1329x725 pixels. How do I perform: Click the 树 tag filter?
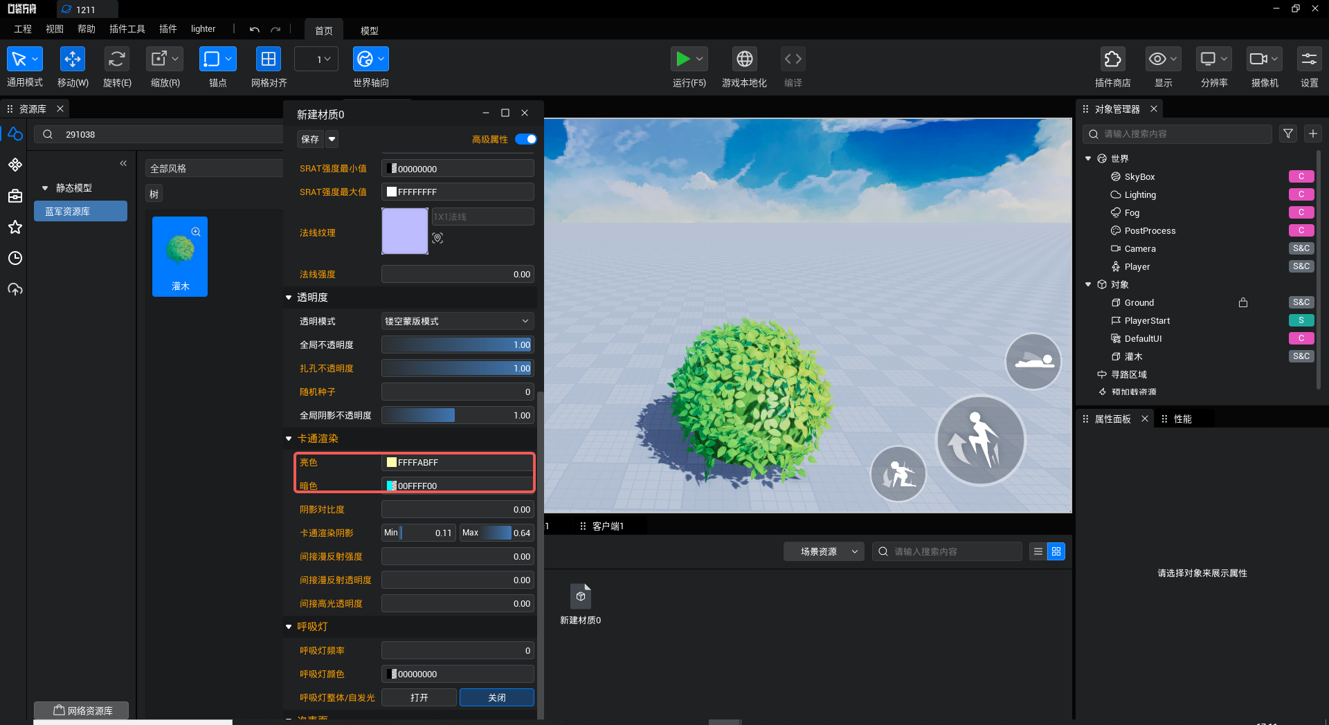pyautogui.click(x=154, y=194)
